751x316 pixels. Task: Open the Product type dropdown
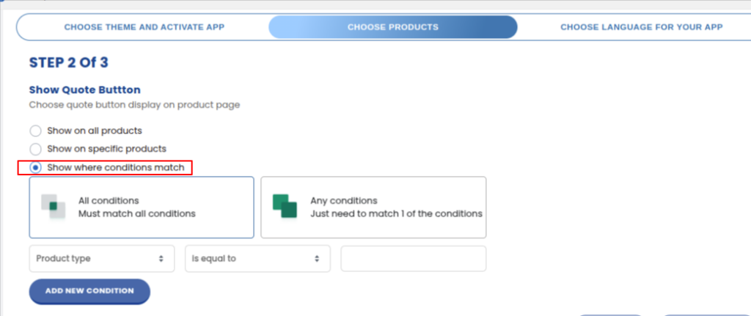[x=101, y=259]
